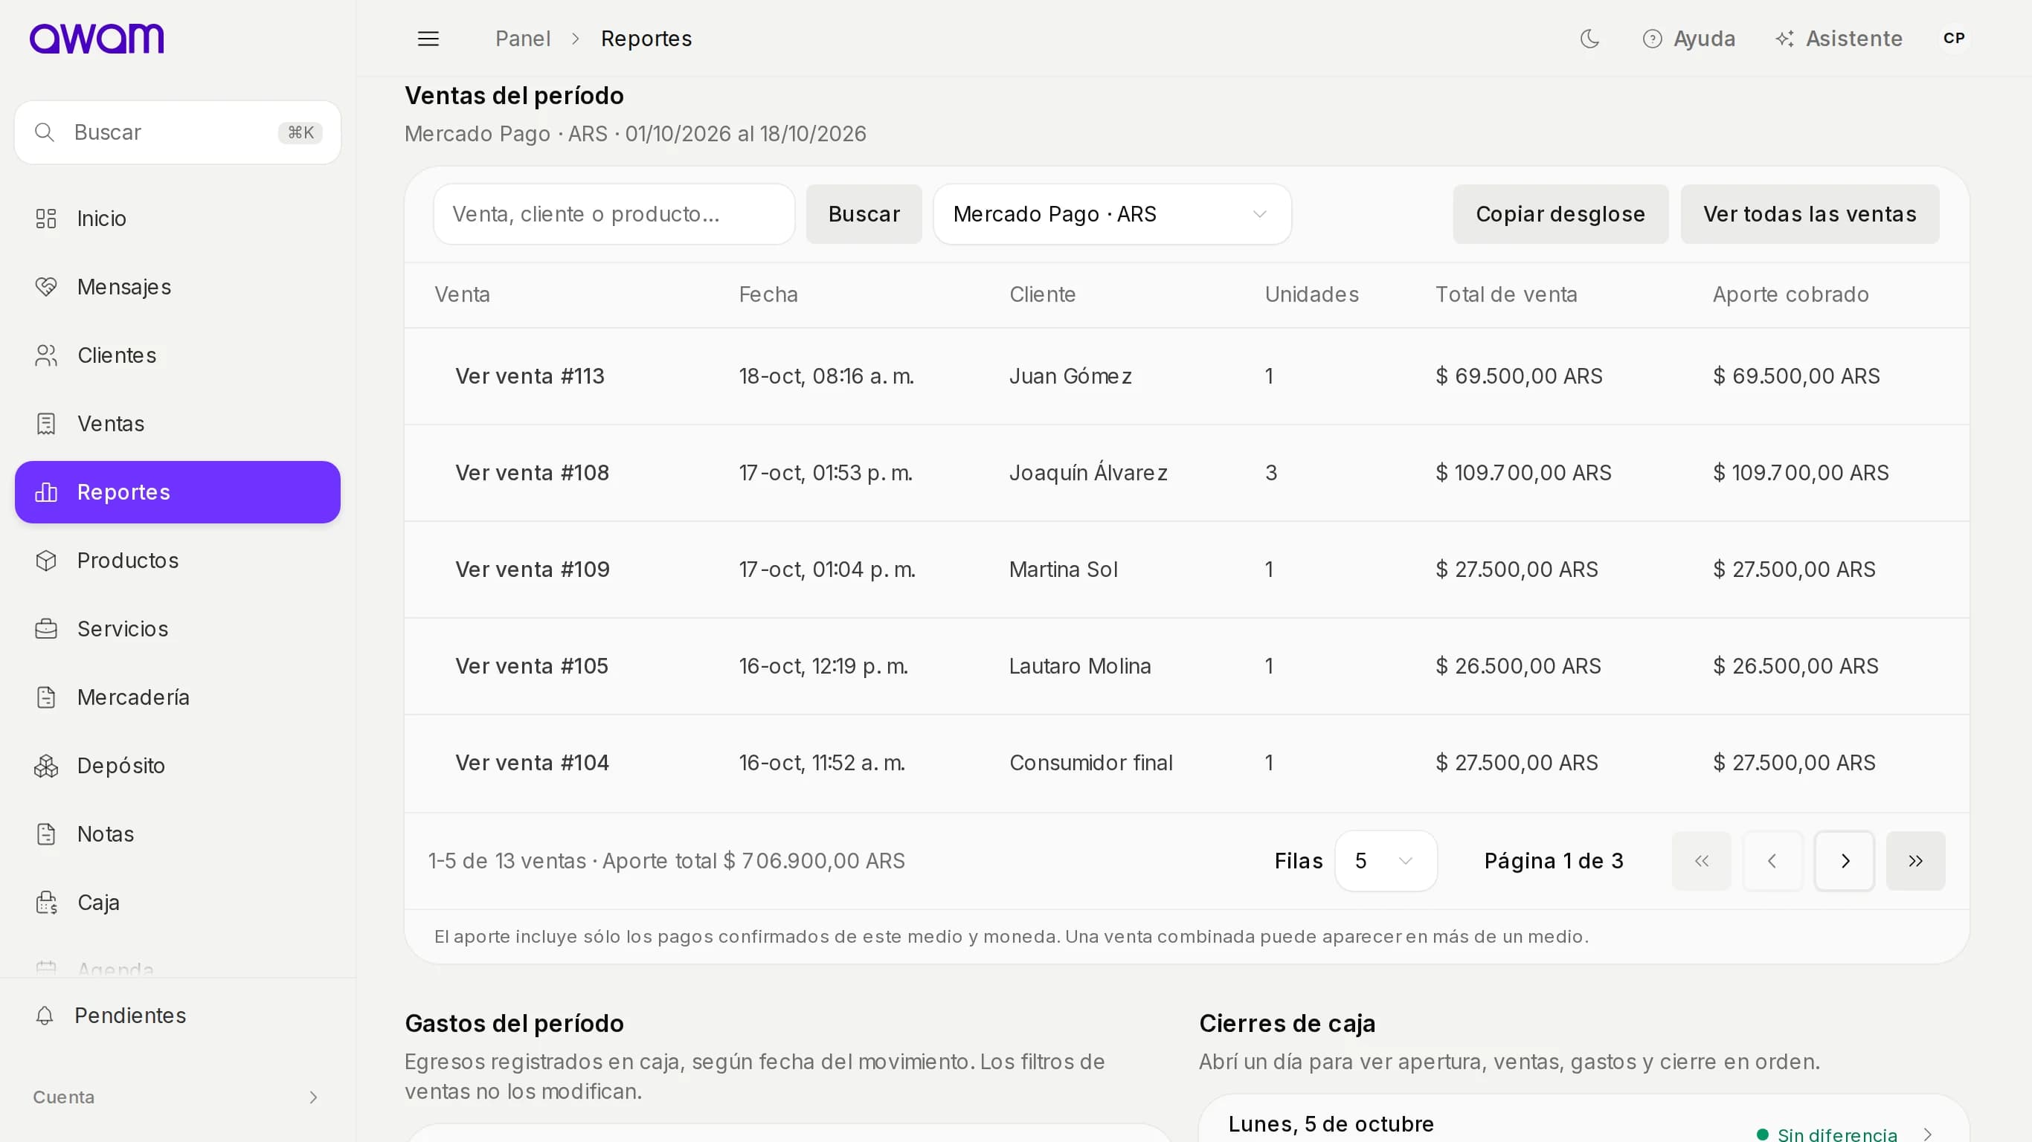Screen dimensions: 2032x1142
Task: Click the Fecha column header
Action: [768, 295]
